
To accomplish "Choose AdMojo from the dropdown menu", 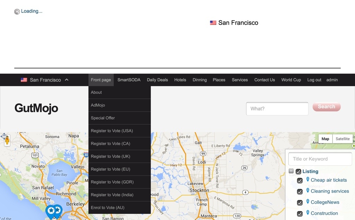I will tap(98, 105).
